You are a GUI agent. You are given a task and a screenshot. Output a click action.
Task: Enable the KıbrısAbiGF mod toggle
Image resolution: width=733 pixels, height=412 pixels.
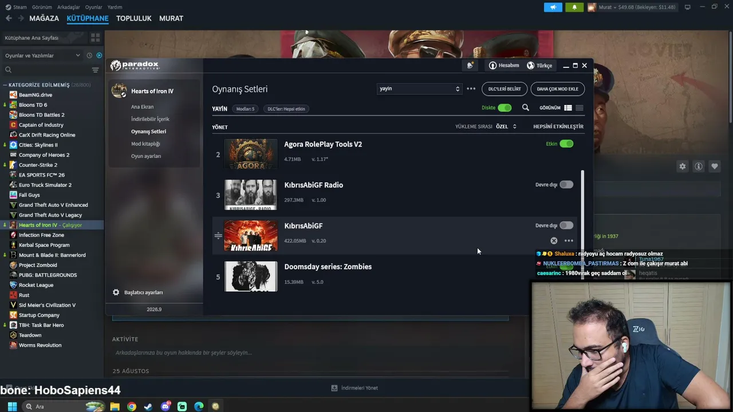[566, 225]
